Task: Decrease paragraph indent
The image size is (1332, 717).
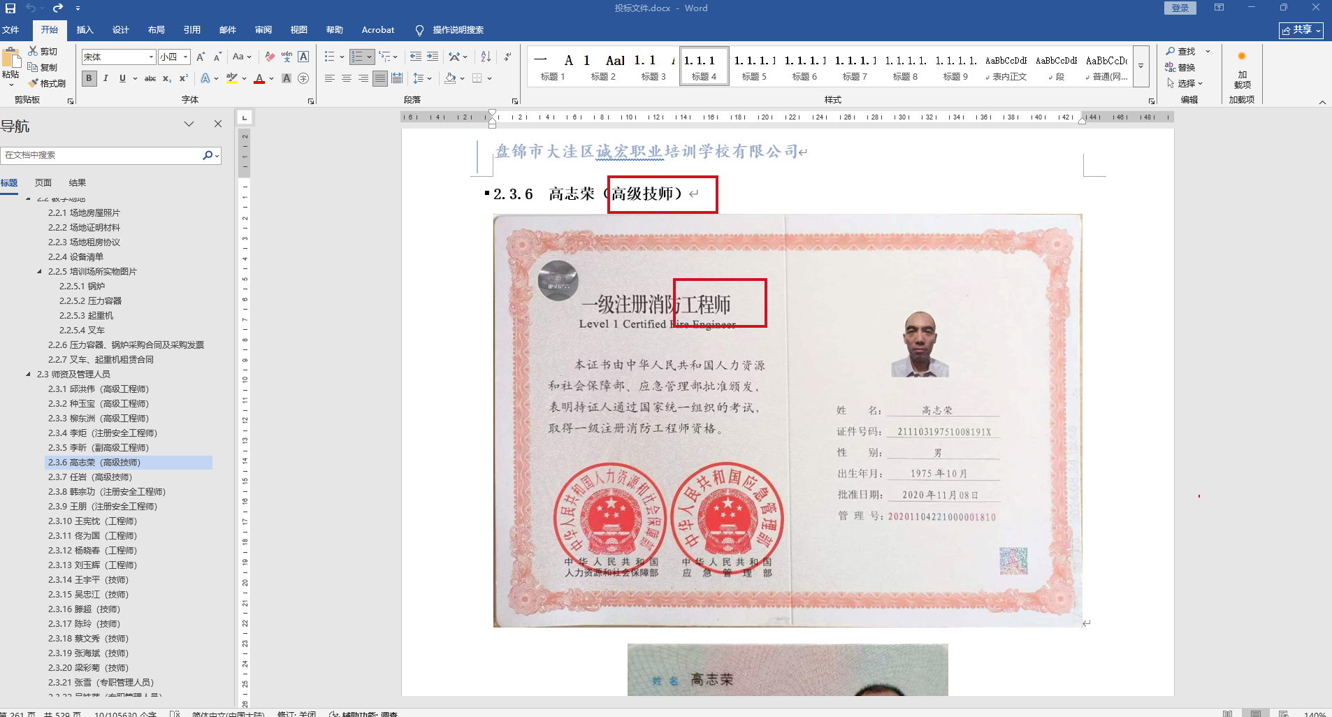Action: [x=416, y=57]
